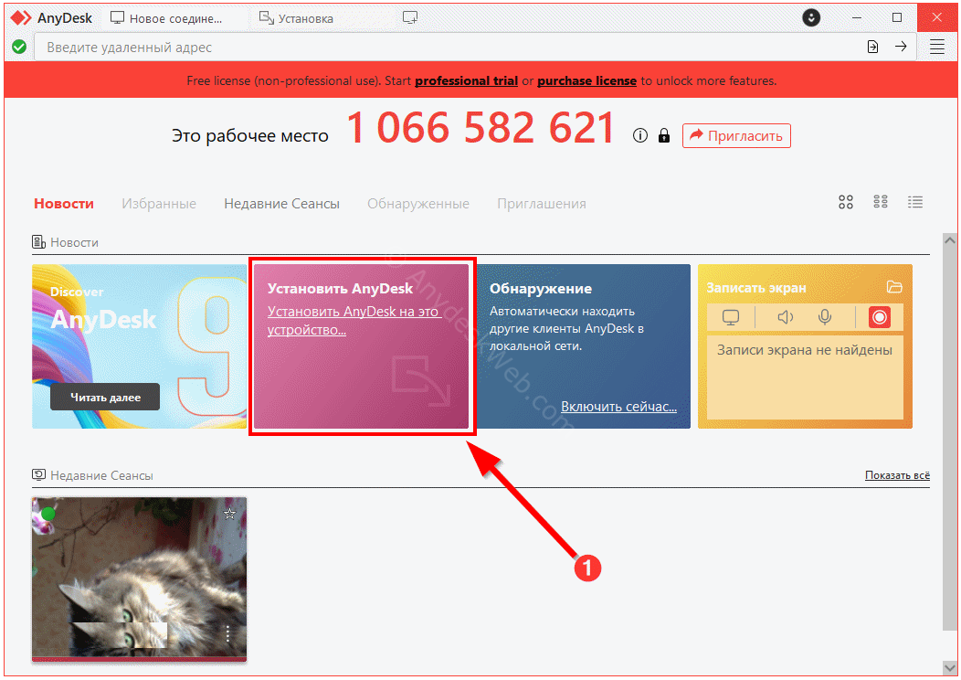Click the Показать всё link
The width and height of the screenshot is (961, 680).
pyautogui.click(x=897, y=475)
